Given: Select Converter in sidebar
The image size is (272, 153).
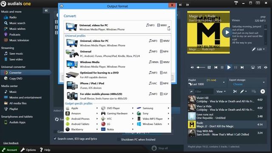Looking at the screenshot, I should (25, 73).
